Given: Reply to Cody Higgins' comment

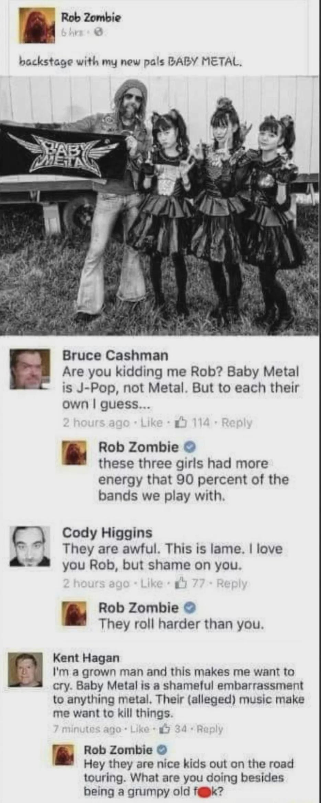Looking at the screenshot, I should coord(232,583).
